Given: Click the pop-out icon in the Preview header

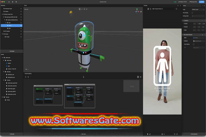Looking at the screenshot, I should (178, 6).
